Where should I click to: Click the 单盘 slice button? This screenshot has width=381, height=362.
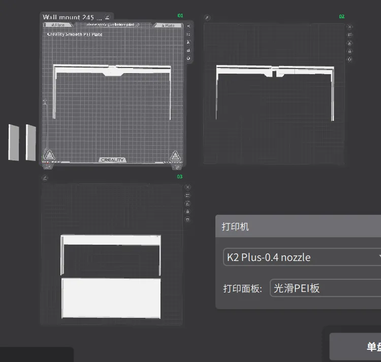(356, 346)
